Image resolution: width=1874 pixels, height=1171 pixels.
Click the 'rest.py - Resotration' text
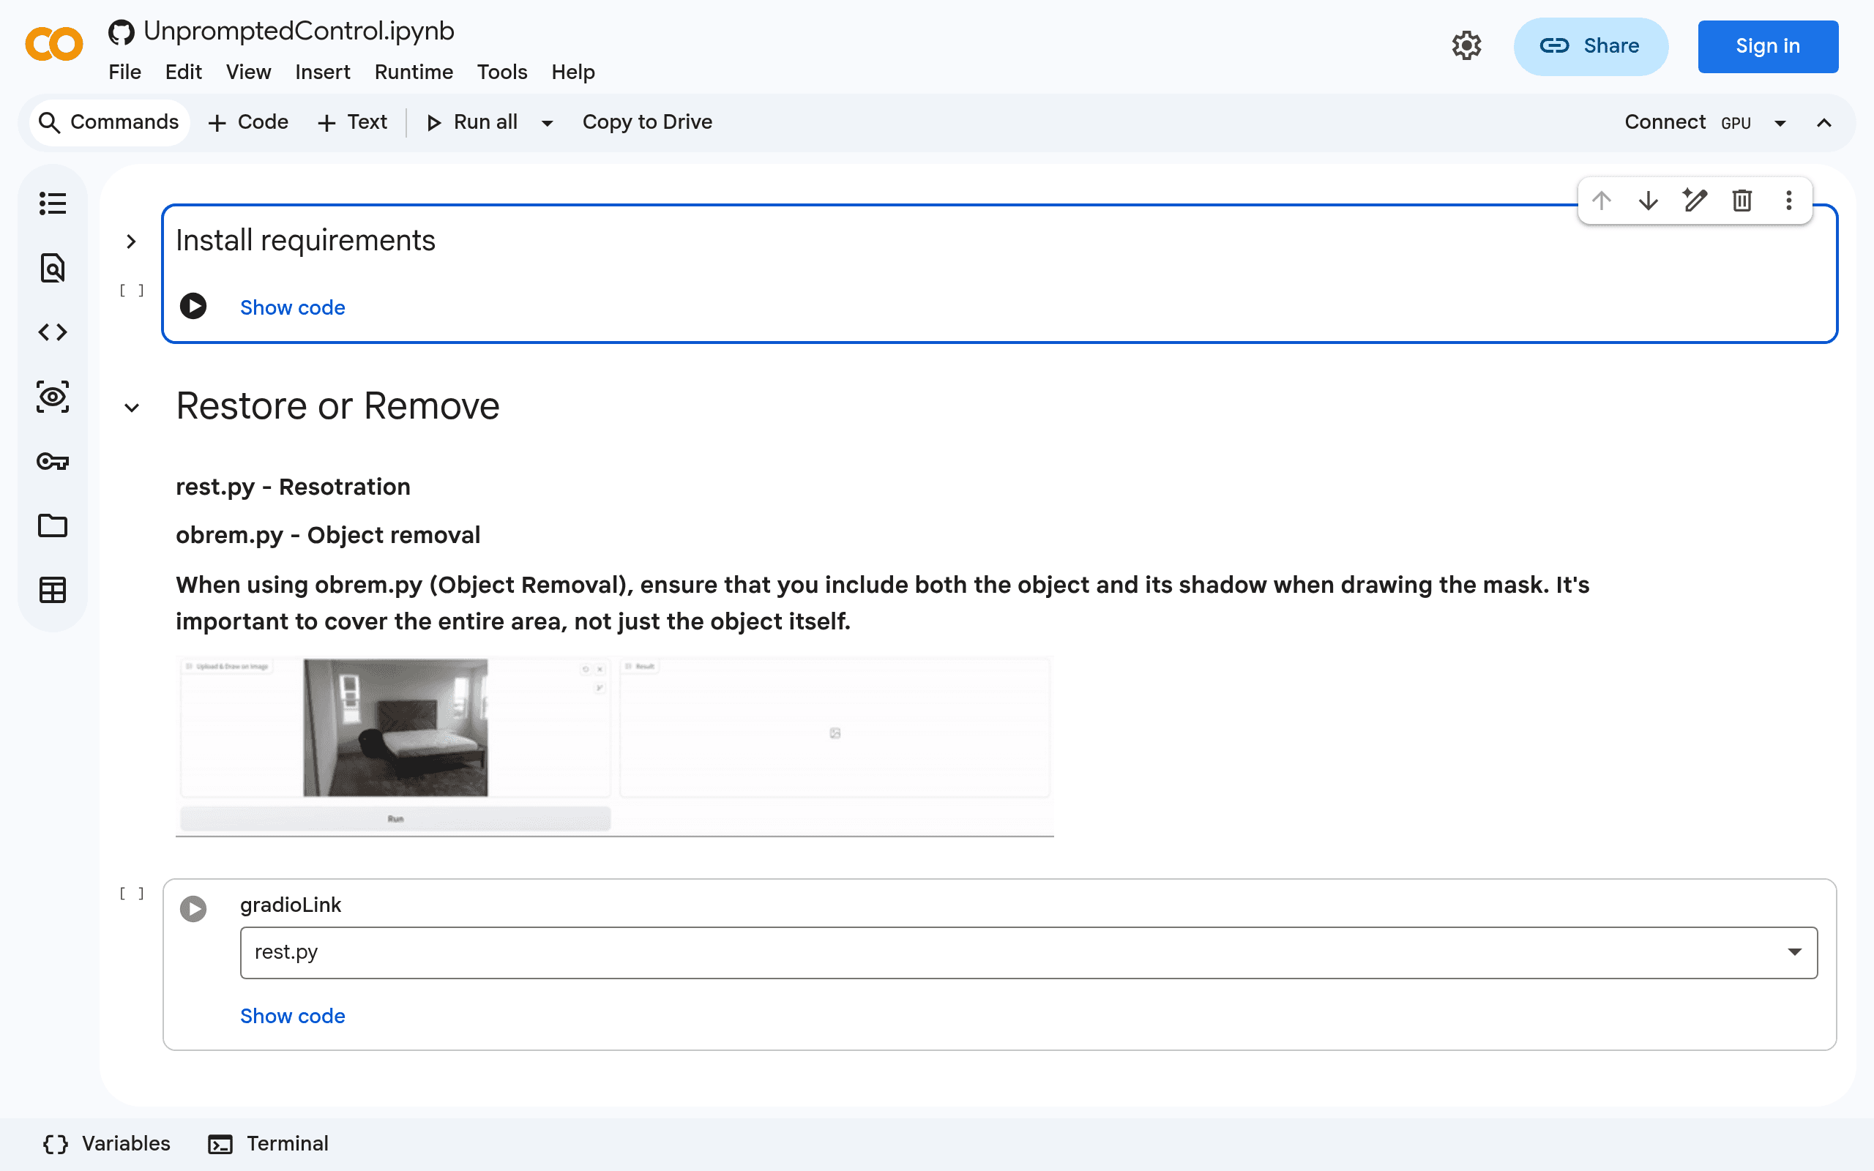293,487
